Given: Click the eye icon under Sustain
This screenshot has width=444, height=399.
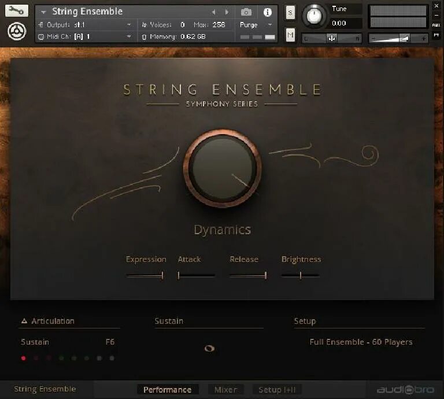Looking at the screenshot, I should pos(209,348).
